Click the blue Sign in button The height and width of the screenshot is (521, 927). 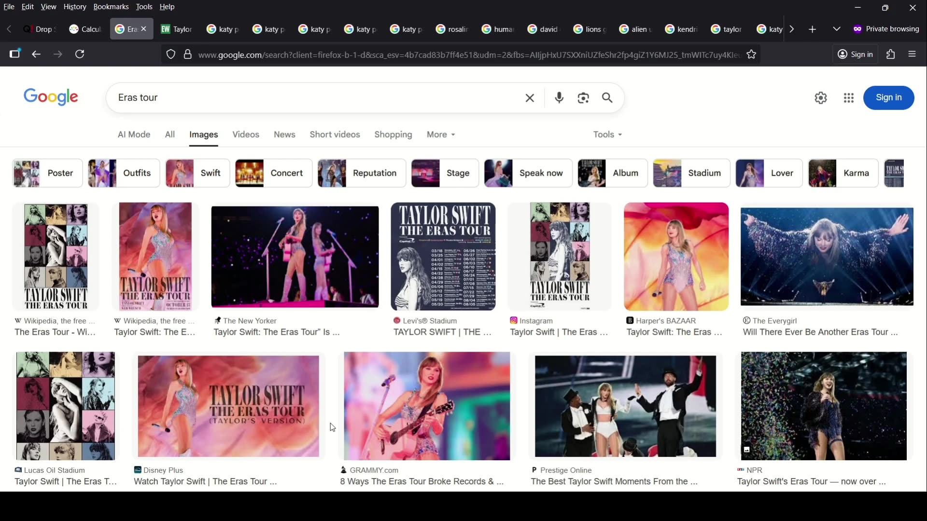point(888,98)
